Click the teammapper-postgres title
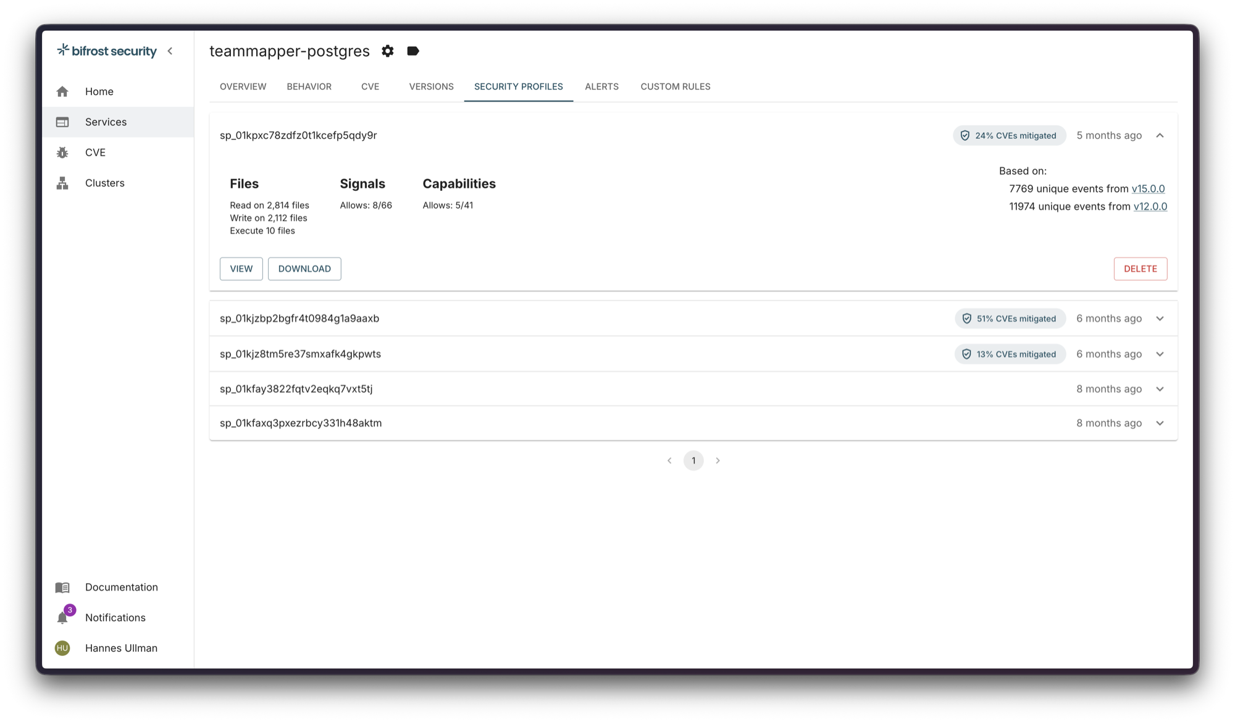Image resolution: width=1235 pixels, height=722 pixels. [x=290, y=51]
